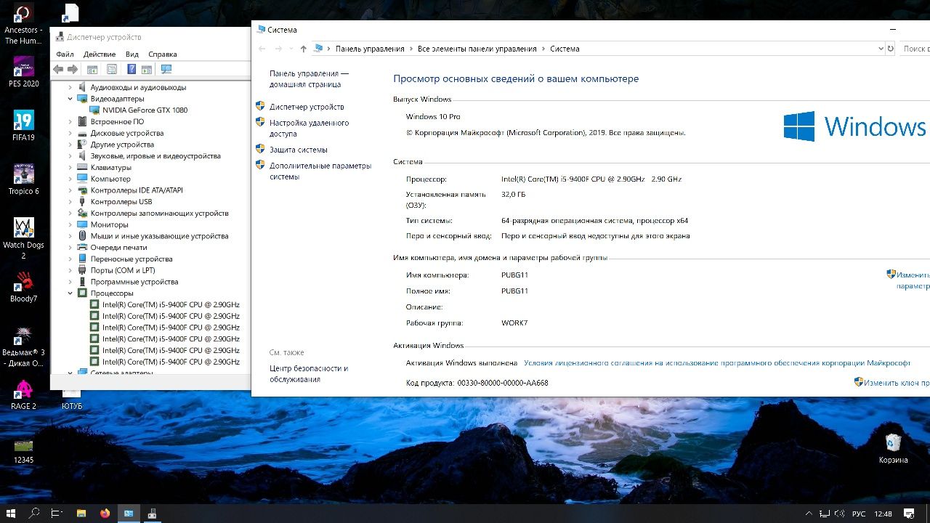Viewport: 930px width, 523px height.
Task: Click Диспетчер устройств link in System sidebar
Action: click(x=307, y=107)
